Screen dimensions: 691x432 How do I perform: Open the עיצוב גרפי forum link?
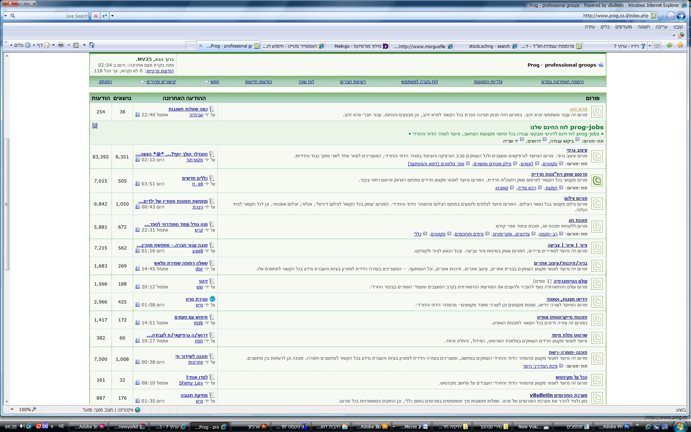point(577,150)
